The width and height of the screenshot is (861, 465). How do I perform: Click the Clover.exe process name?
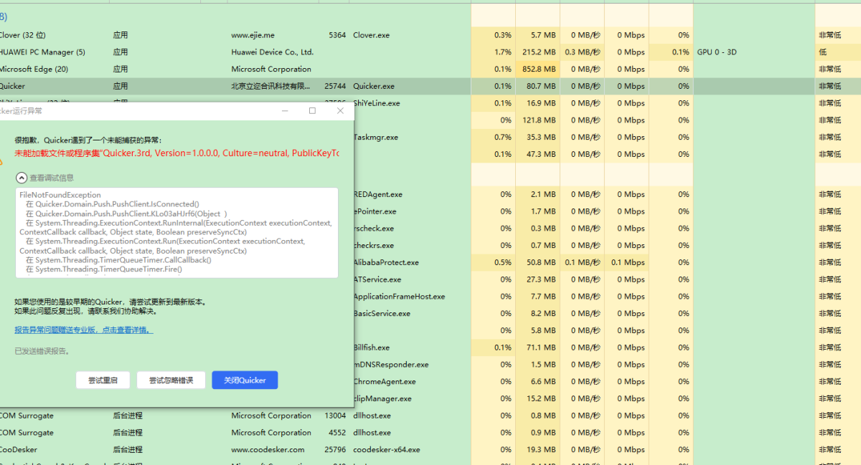[371, 35]
